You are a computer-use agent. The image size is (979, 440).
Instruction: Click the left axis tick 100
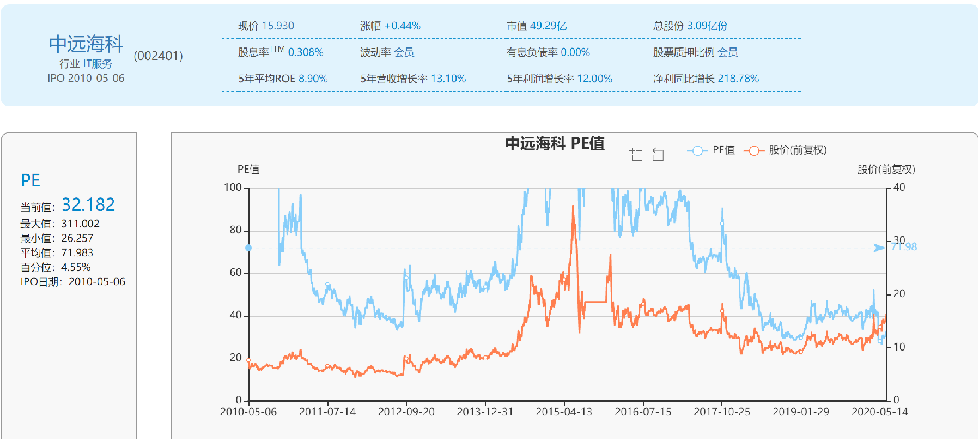(x=233, y=187)
